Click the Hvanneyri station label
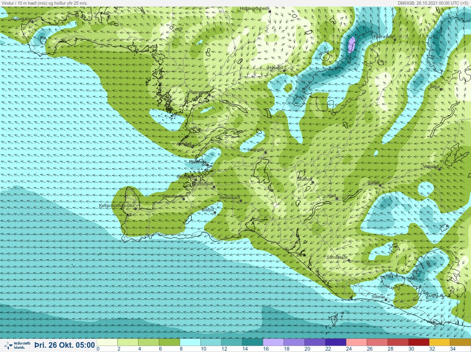 pos(199,92)
